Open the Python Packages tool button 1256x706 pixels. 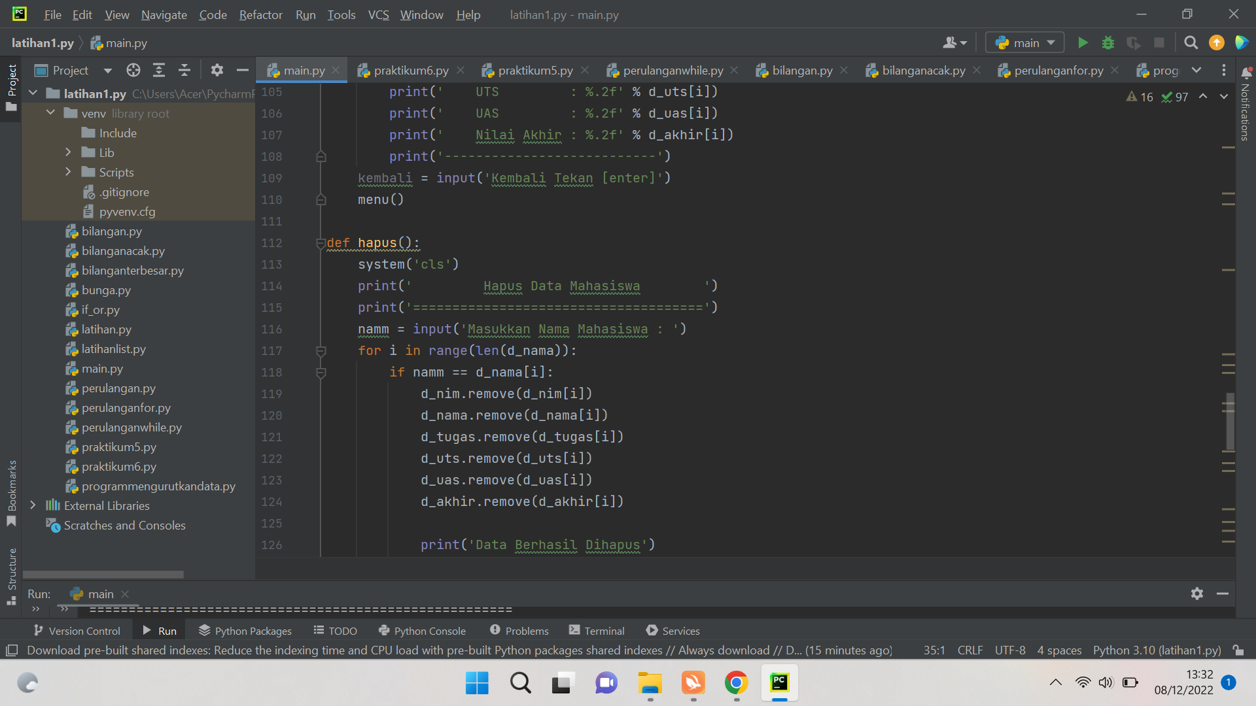(245, 631)
